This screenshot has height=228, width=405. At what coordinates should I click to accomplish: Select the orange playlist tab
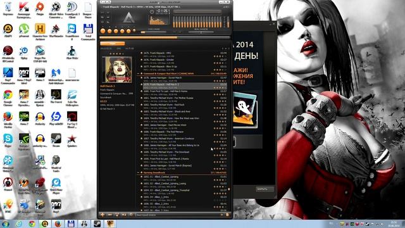pos(113,44)
